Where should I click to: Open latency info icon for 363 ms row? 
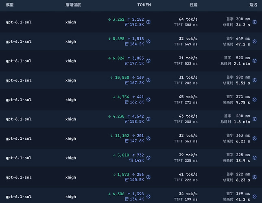(255, 138)
